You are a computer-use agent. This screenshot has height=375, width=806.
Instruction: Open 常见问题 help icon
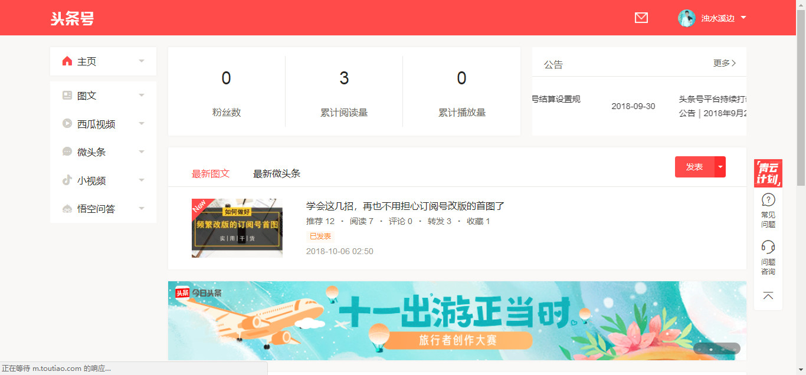pyautogui.click(x=768, y=200)
